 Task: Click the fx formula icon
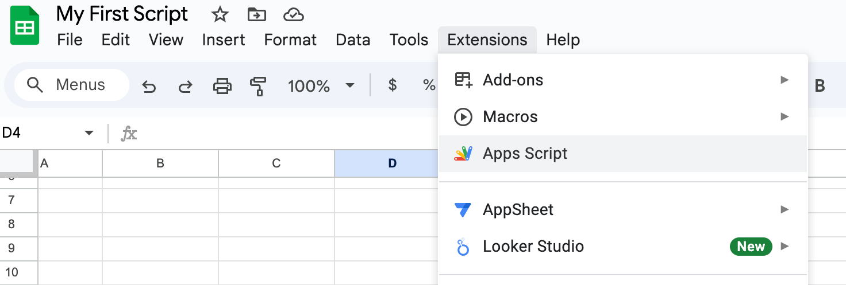click(129, 134)
